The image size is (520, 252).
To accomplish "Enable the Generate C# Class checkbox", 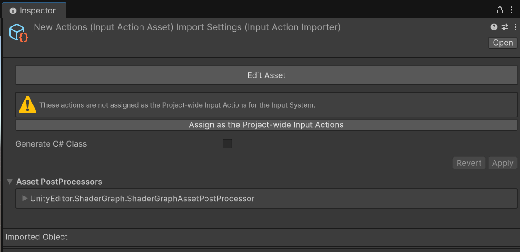I will [227, 144].
